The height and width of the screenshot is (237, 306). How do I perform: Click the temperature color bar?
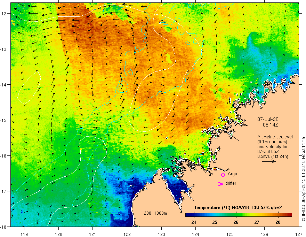[239, 215]
